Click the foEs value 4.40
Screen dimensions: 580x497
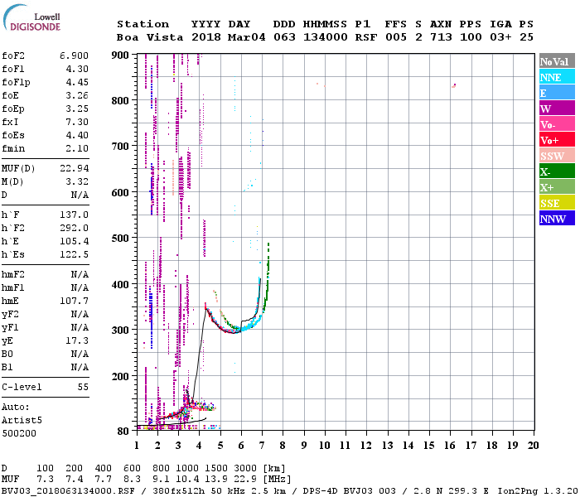pyautogui.click(x=77, y=135)
